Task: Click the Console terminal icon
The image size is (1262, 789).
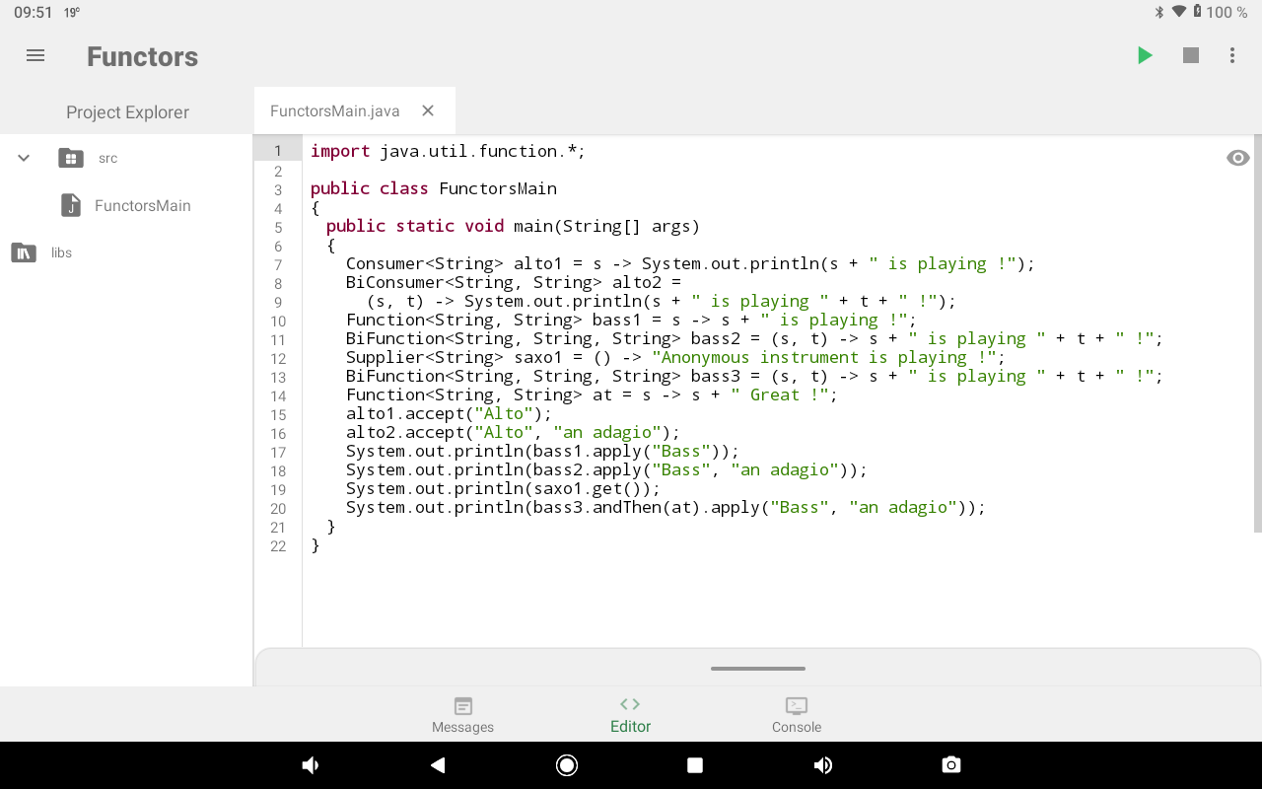Action: coord(797,705)
